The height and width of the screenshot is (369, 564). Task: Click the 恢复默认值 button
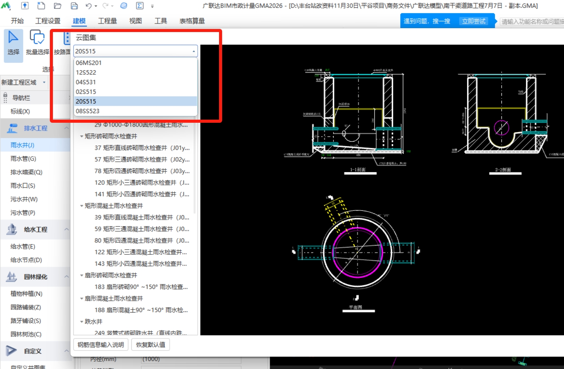[151, 345]
